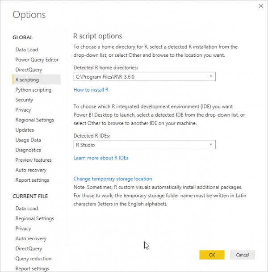Screen dimensions: 268x272
Task: Open the Detected R IDEs dropdown arrow
Action: pyautogui.click(x=211, y=145)
